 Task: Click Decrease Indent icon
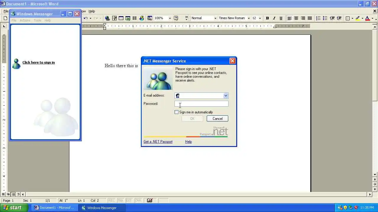coord(332,18)
